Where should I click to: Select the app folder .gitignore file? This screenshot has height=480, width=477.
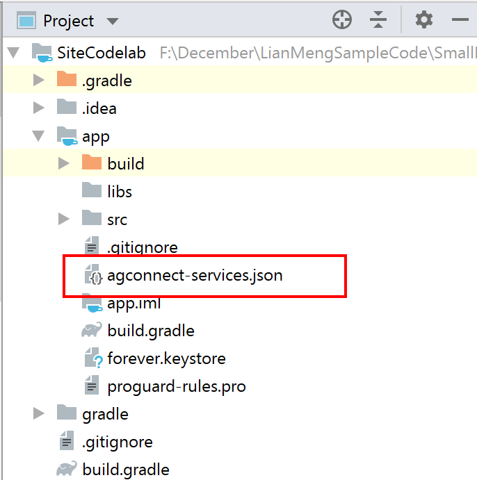(x=142, y=247)
